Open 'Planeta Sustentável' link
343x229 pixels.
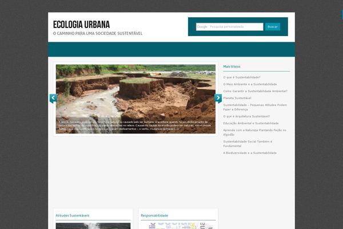pos(237,98)
